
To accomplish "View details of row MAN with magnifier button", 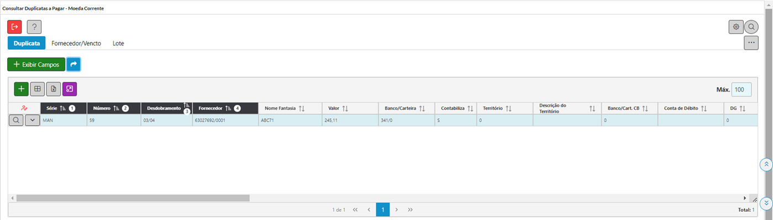I will coord(17,120).
